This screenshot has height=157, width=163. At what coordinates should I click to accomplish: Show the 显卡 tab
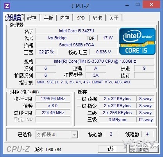[x=97, y=18]
